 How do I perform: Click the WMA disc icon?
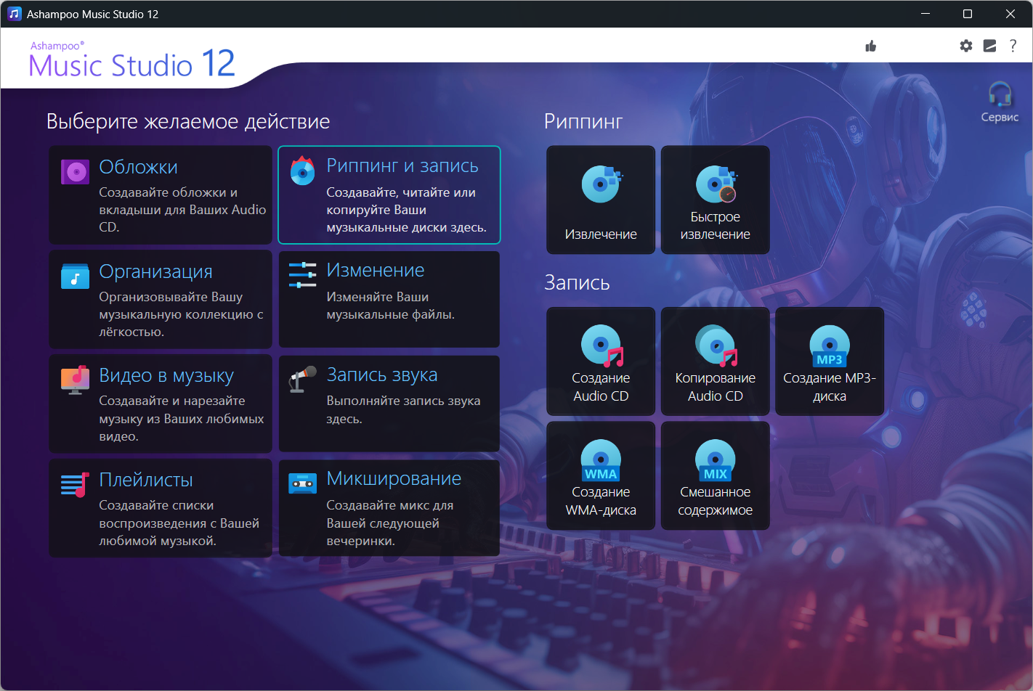click(x=601, y=460)
